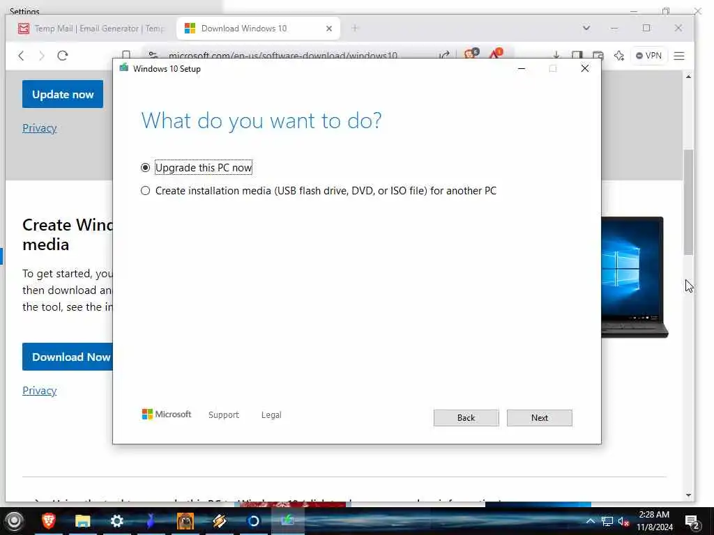
Task: Click browser page vertical scrollbar thumb
Action: pos(688,202)
